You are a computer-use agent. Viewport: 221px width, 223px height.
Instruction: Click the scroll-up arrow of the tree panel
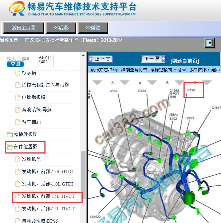[x=83, y=55]
